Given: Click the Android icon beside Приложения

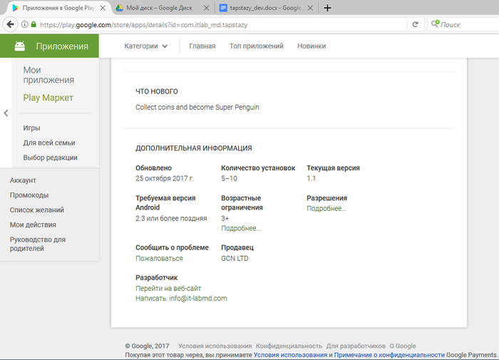Looking at the screenshot, I should pyautogui.click(x=20, y=46).
